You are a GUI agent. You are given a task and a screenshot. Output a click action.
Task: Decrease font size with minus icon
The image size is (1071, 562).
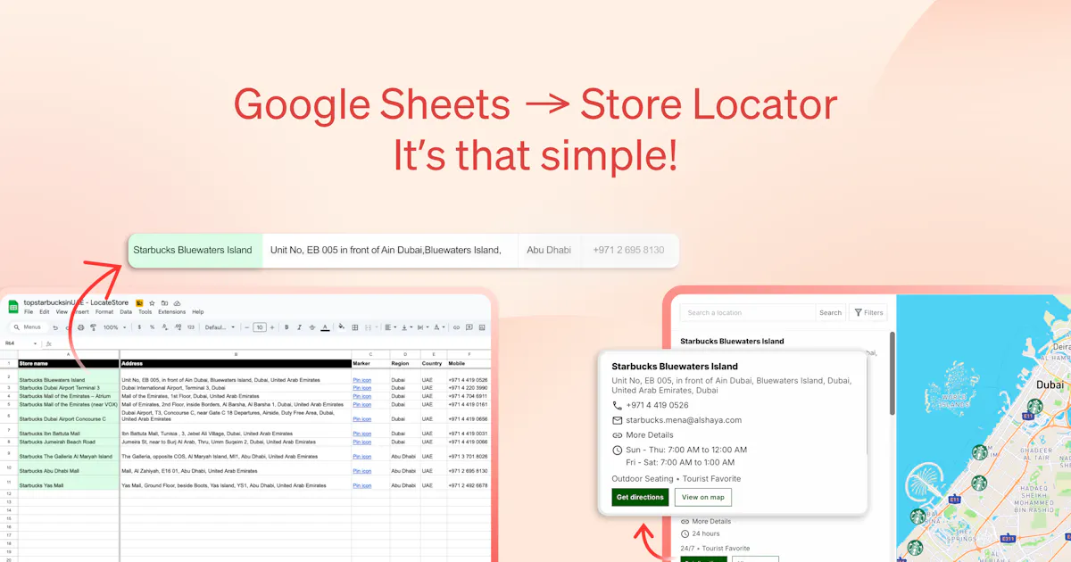pos(247,327)
